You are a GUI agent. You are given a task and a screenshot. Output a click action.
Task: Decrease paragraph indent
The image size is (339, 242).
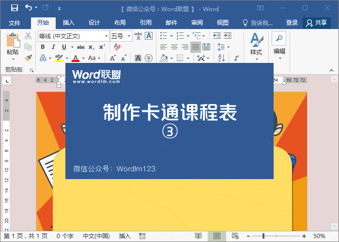(216, 36)
